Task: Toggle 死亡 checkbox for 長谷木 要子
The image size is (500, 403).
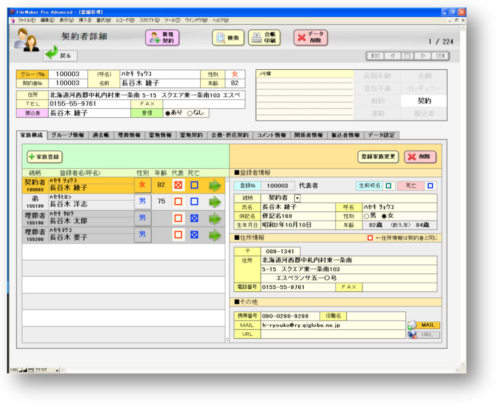Action: point(194,235)
